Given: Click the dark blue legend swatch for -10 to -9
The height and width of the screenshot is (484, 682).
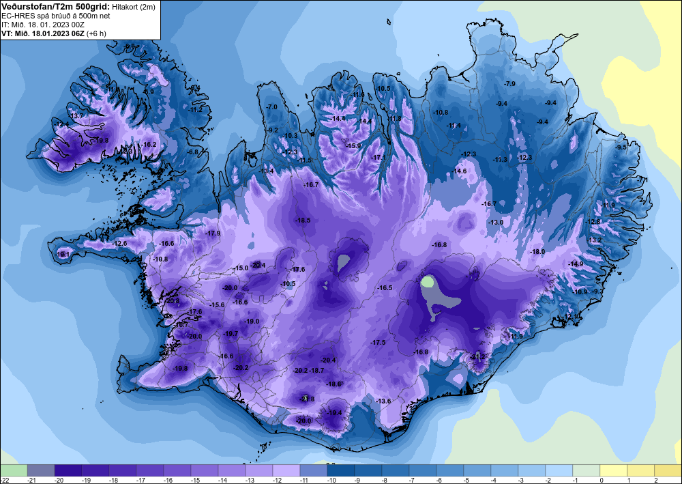Looking at the screenshot, I should click(x=341, y=470).
